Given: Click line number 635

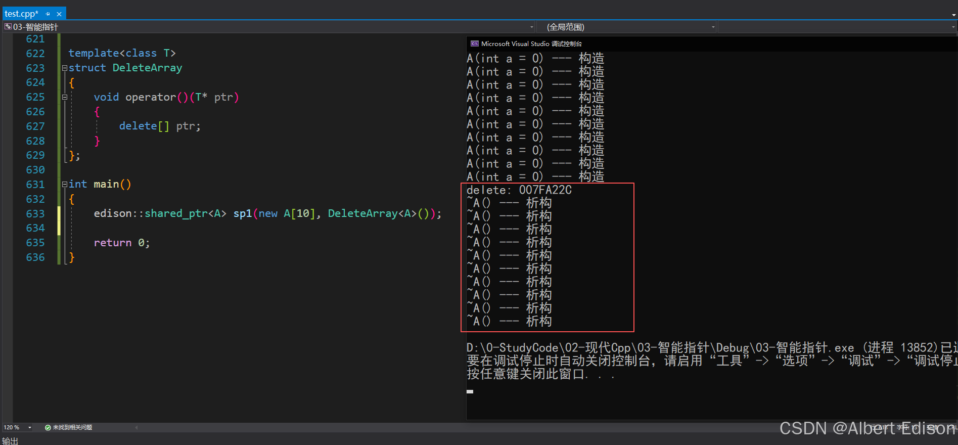Looking at the screenshot, I should click(x=35, y=243).
